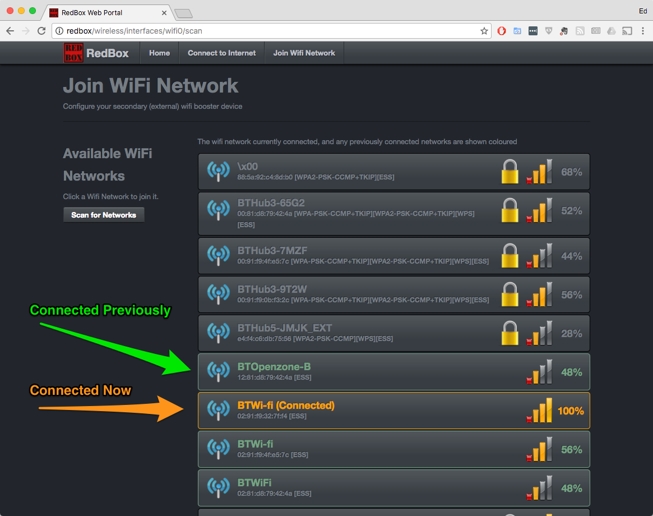The image size is (653, 516).
Task: Click antenna icon for BTHub3-65G2
Action: [x=219, y=210]
